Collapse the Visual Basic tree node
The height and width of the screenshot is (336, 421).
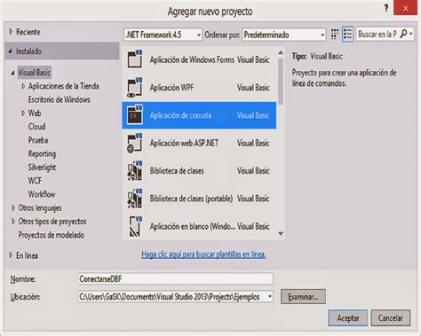pyautogui.click(x=12, y=73)
